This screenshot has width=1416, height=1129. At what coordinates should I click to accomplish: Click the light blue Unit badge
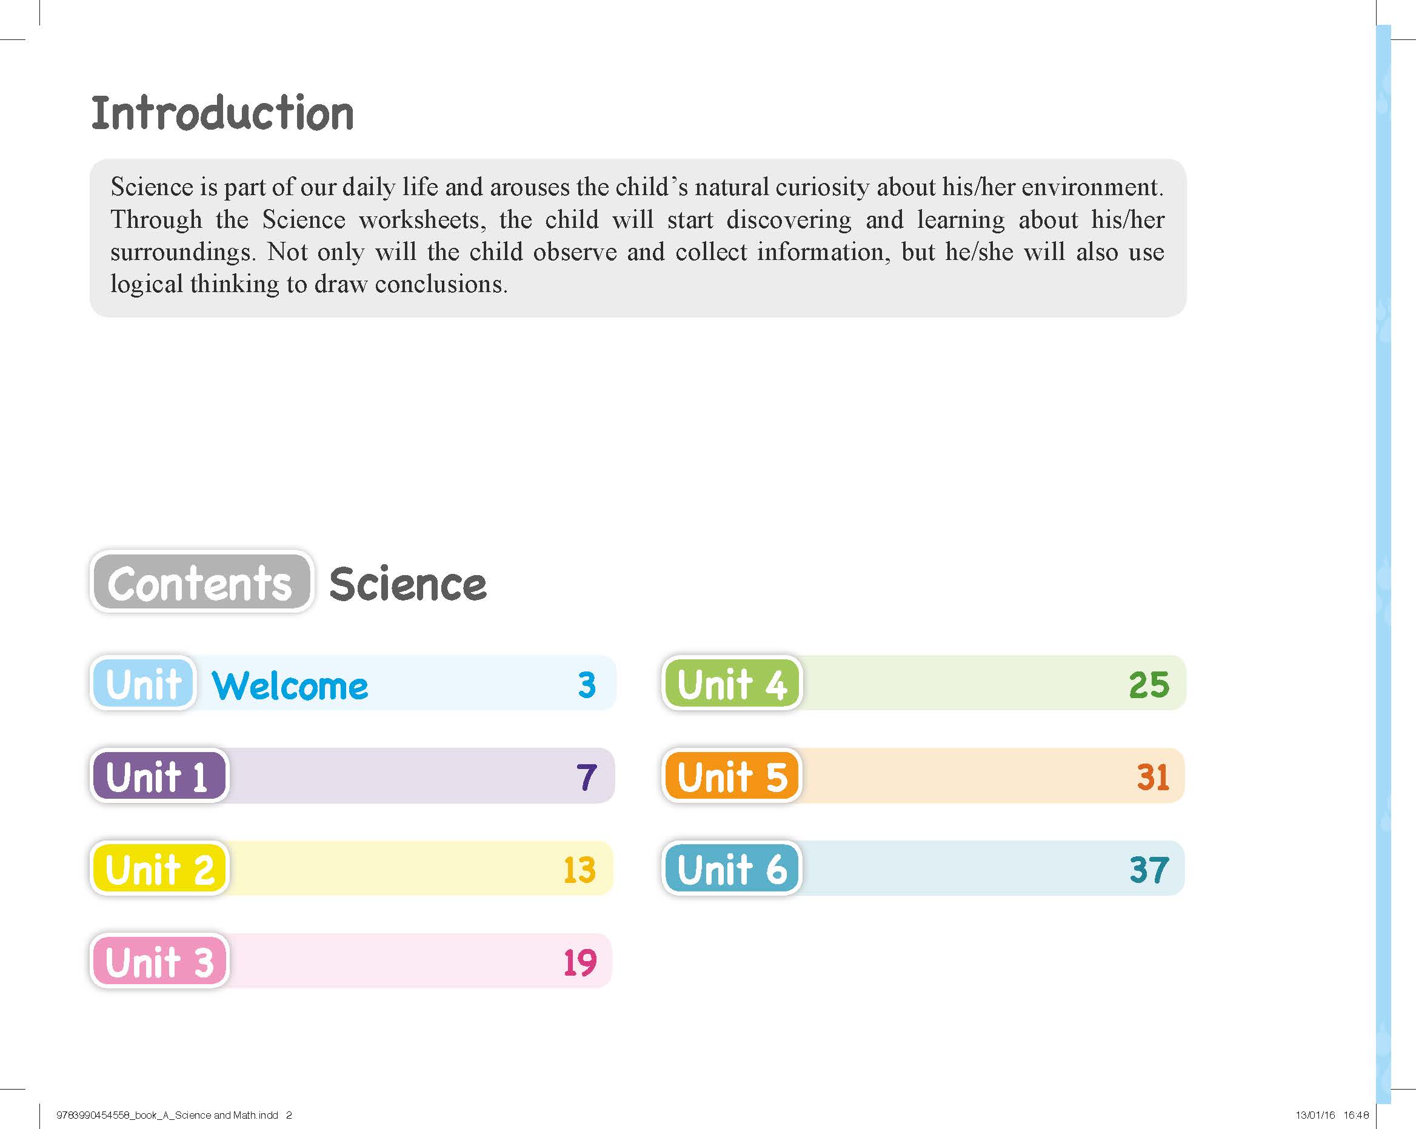click(143, 683)
